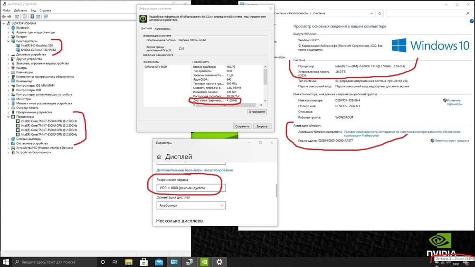
Task: Expand the Системные устройства node
Action: click(8, 143)
